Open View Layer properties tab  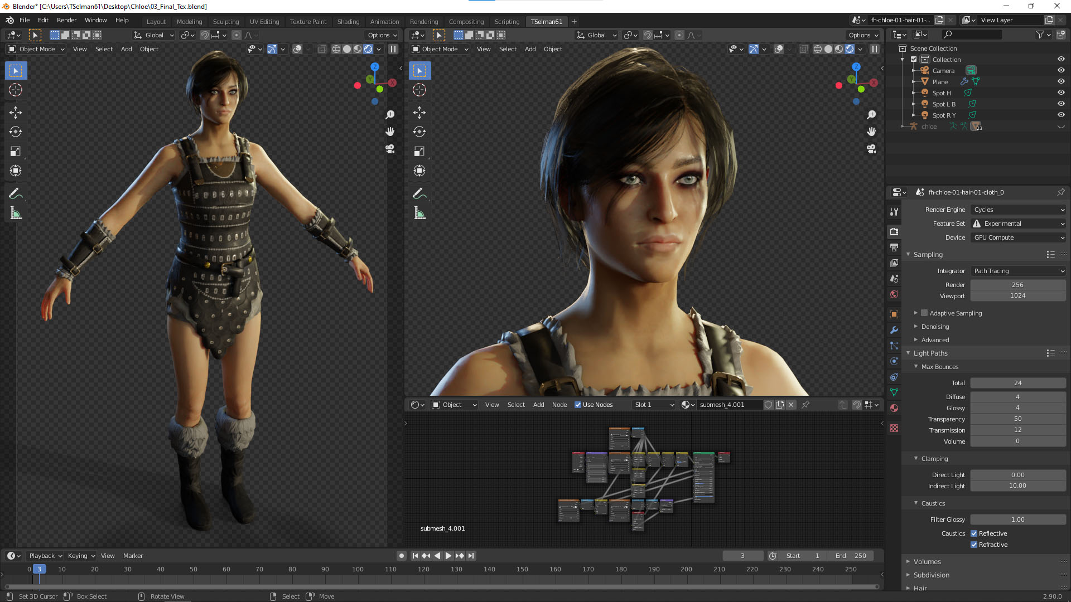click(x=894, y=263)
